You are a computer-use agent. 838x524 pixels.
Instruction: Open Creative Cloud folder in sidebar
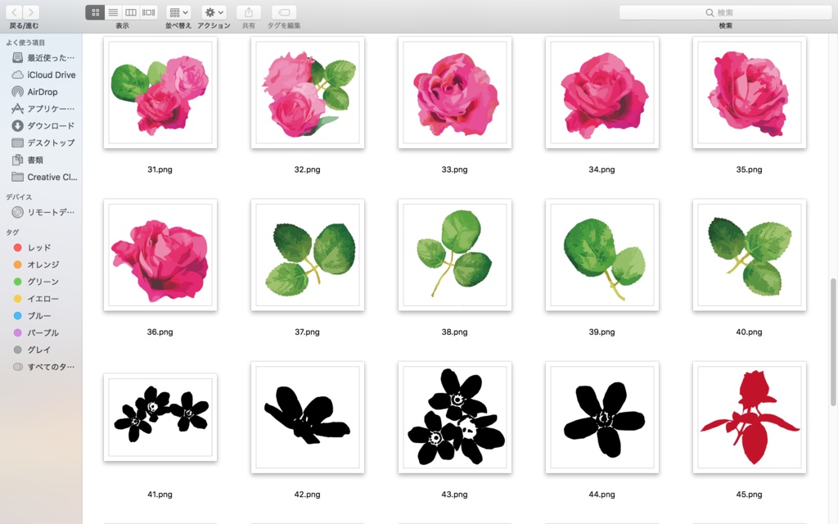(x=43, y=177)
